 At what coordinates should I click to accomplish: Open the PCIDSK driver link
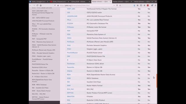point(70,23)
